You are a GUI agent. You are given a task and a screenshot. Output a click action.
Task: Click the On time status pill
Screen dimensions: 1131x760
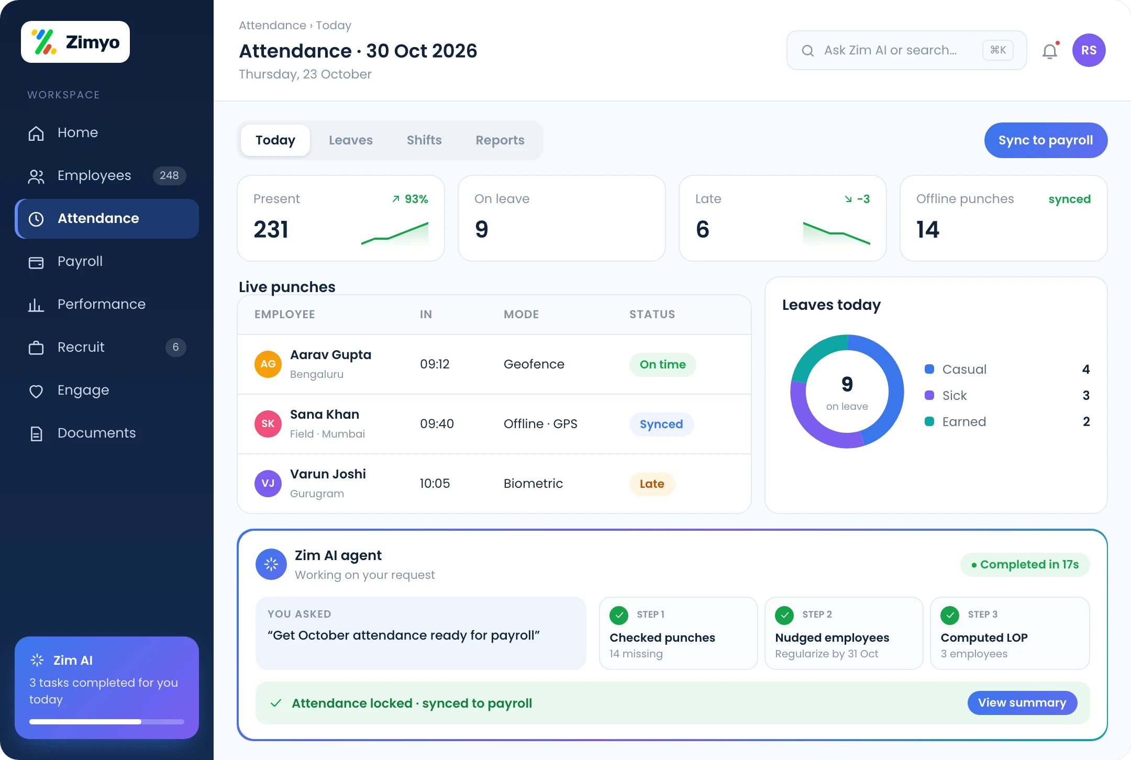[x=662, y=365]
